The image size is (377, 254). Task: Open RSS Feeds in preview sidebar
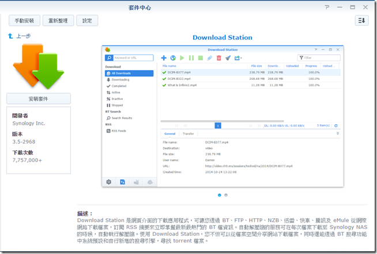tap(129, 131)
